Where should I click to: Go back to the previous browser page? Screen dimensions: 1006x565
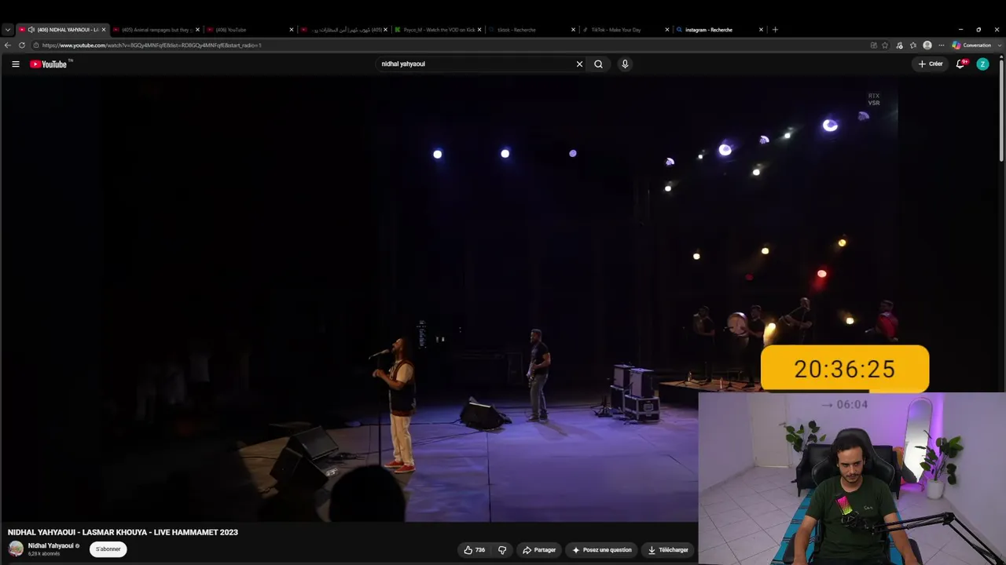(x=8, y=46)
